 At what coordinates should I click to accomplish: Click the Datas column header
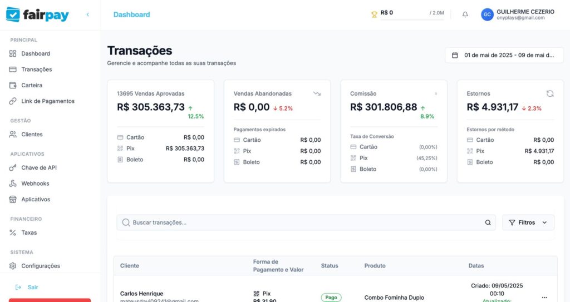coord(476,266)
